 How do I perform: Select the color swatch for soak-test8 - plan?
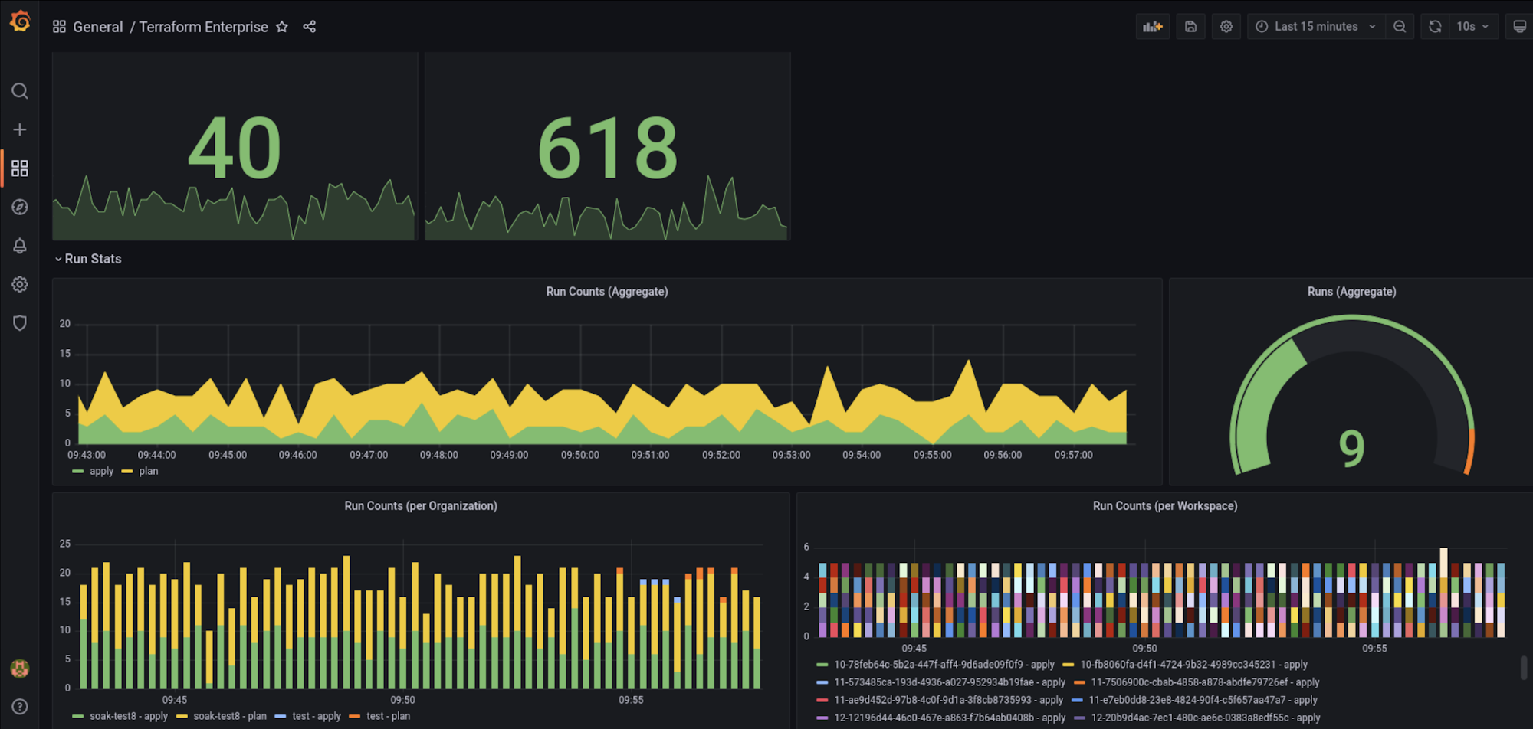182,716
